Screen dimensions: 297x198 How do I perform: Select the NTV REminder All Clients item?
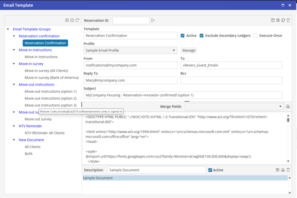tap(44, 133)
